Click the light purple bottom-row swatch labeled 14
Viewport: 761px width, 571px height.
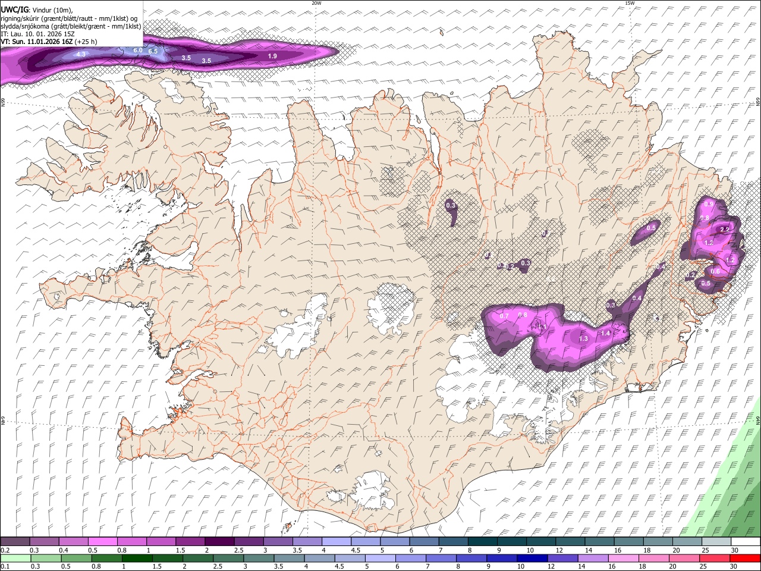click(x=593, y=558)
